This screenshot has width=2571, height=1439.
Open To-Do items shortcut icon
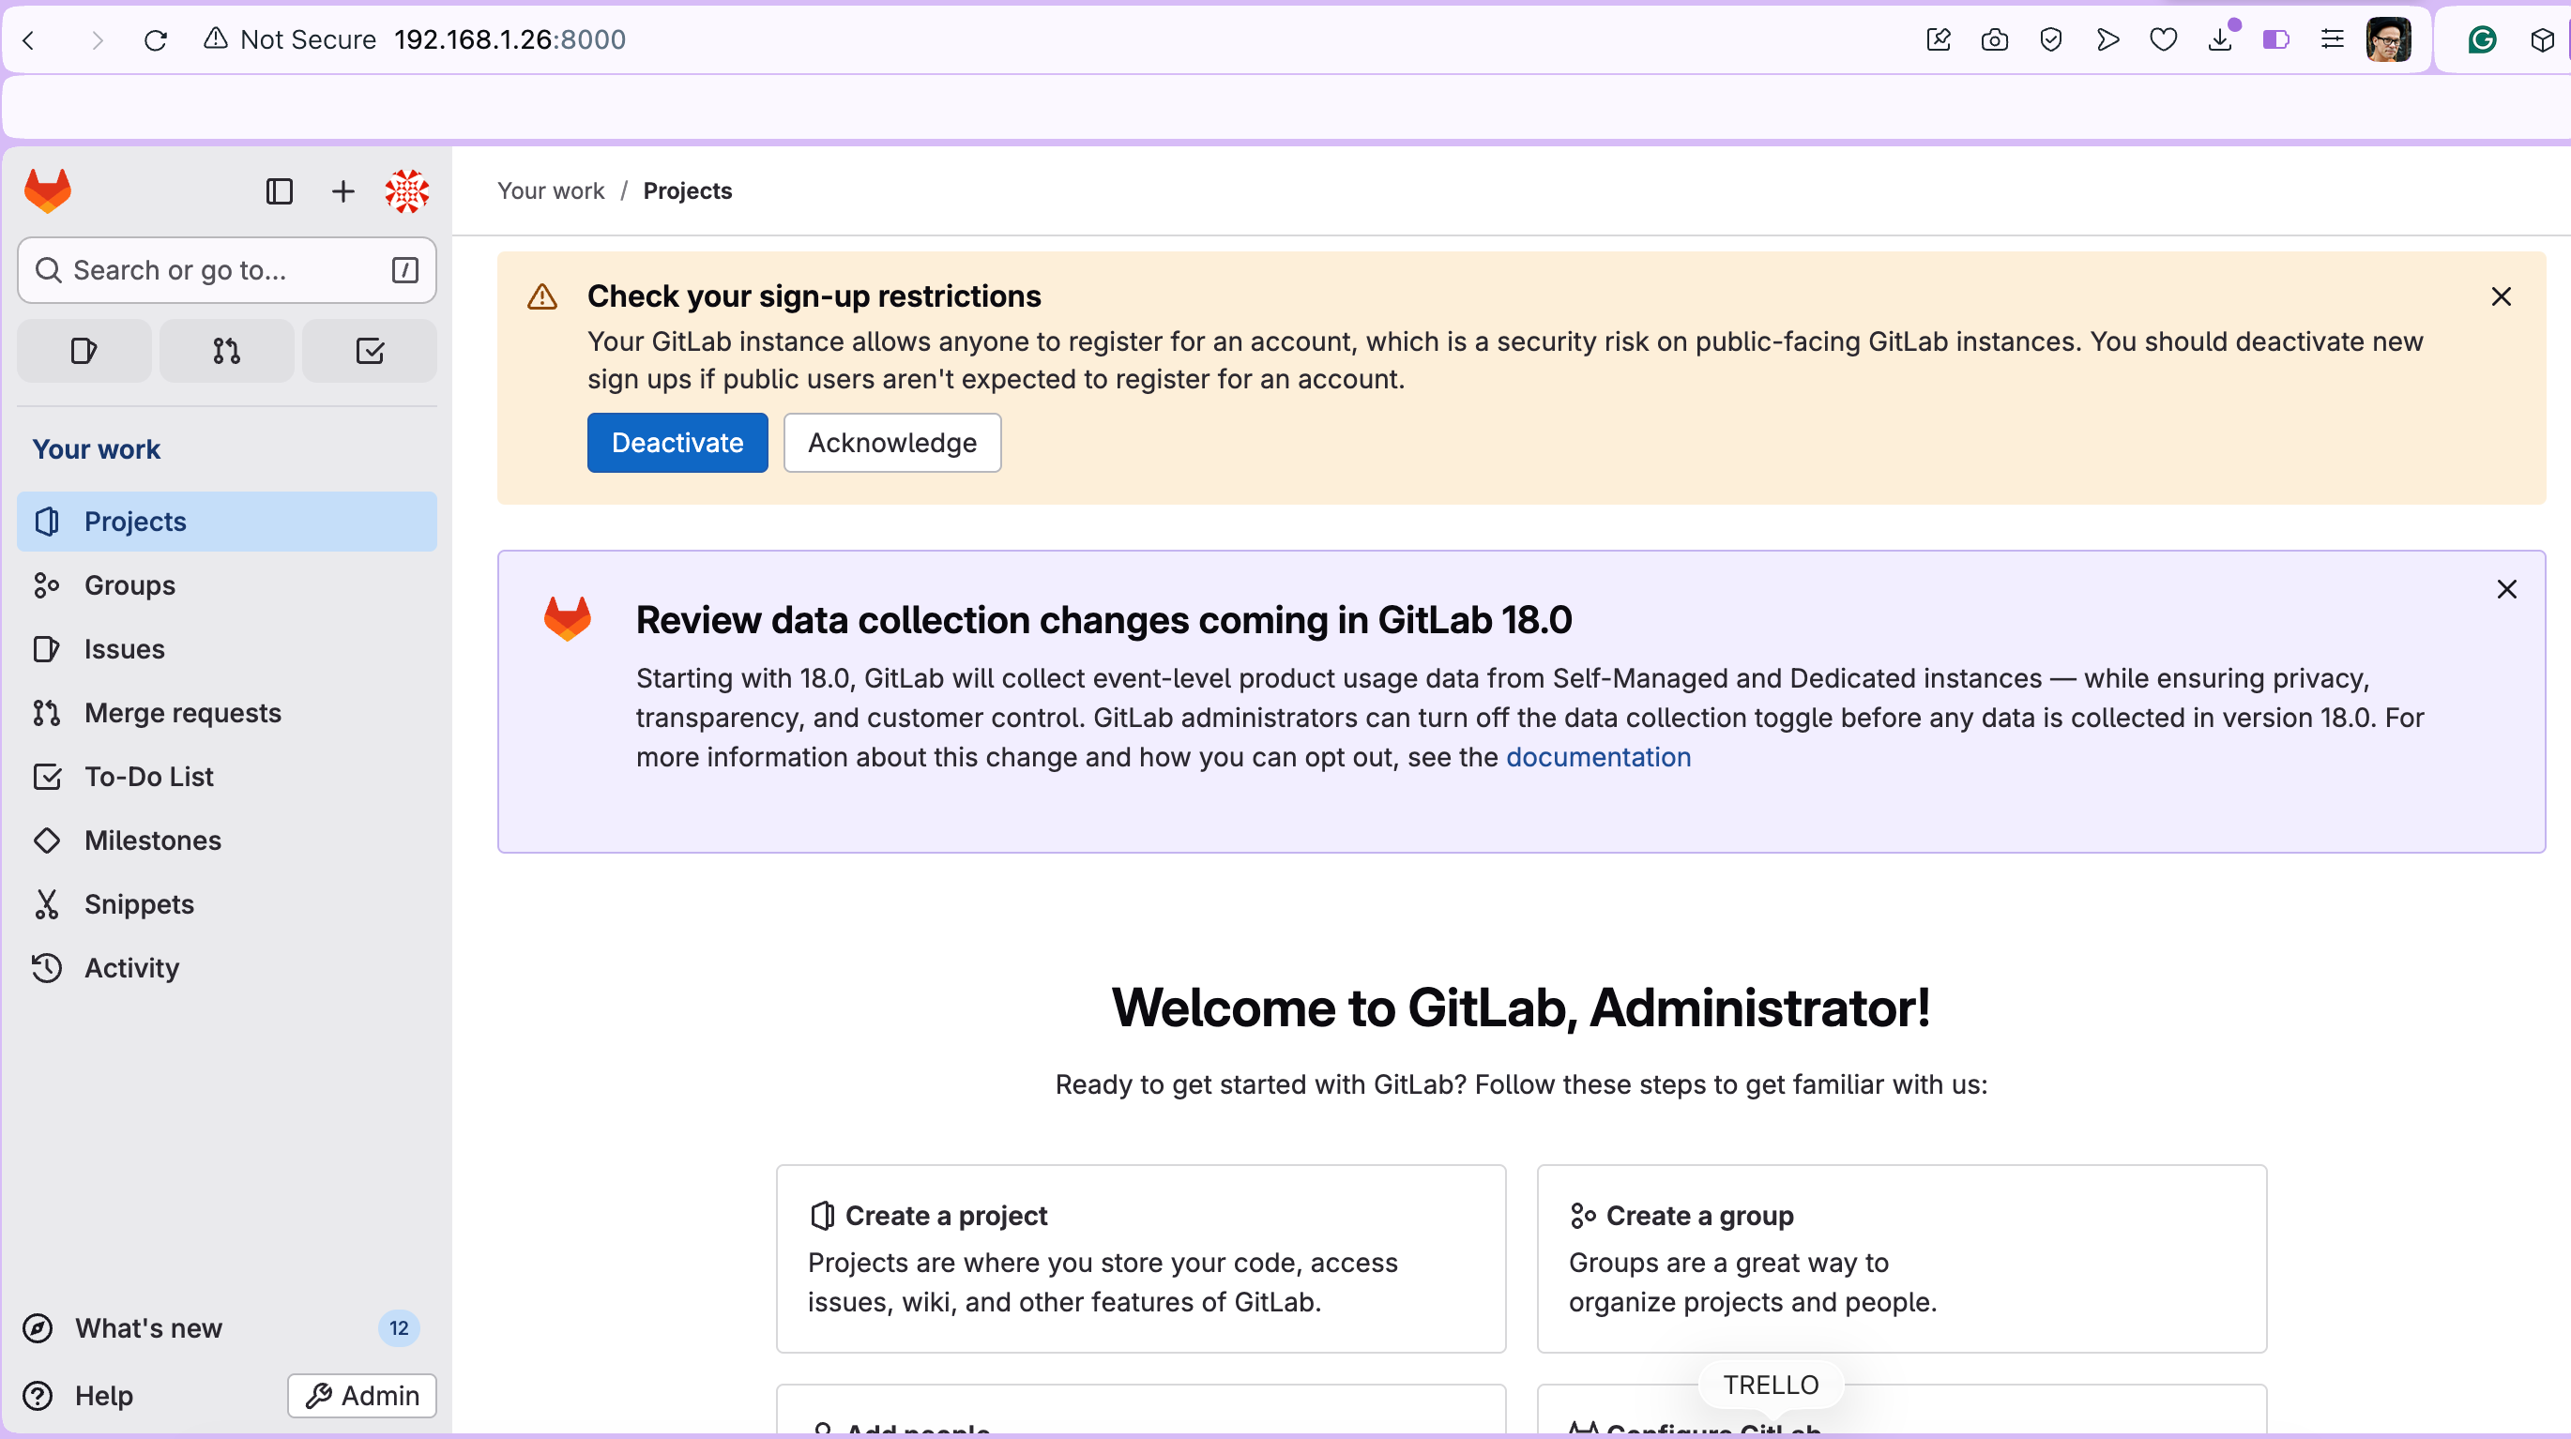[x=370, y=350]
